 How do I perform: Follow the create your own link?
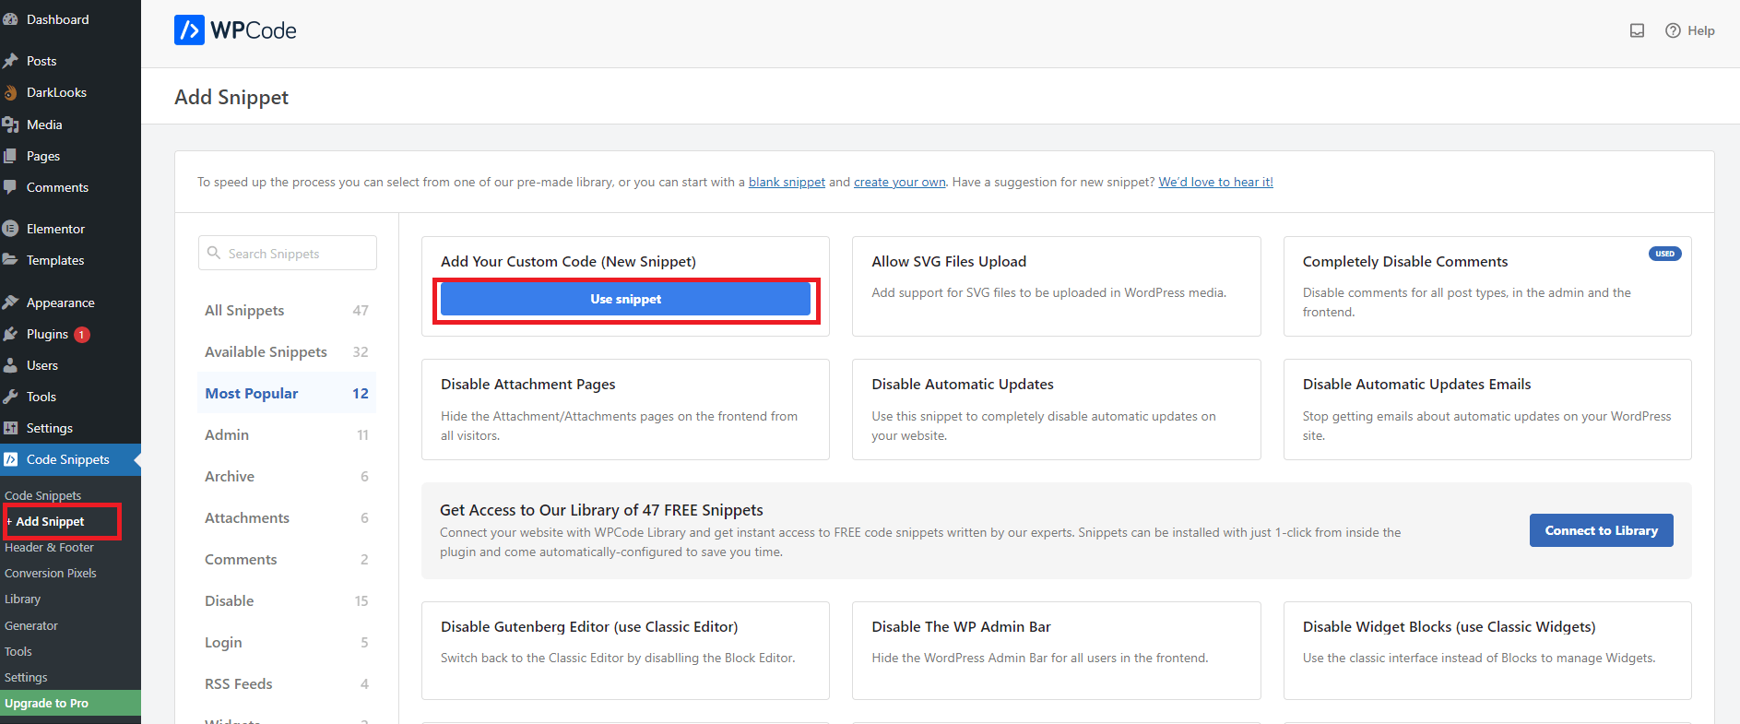(899, 182)
